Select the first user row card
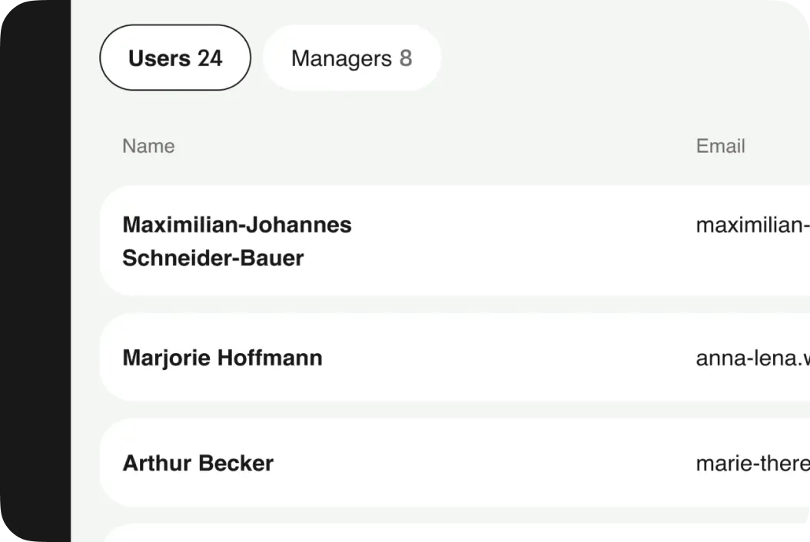 455,240
